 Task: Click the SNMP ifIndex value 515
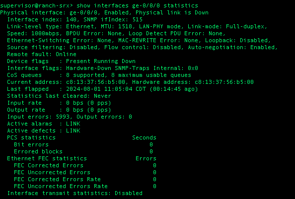pos(138,19)
